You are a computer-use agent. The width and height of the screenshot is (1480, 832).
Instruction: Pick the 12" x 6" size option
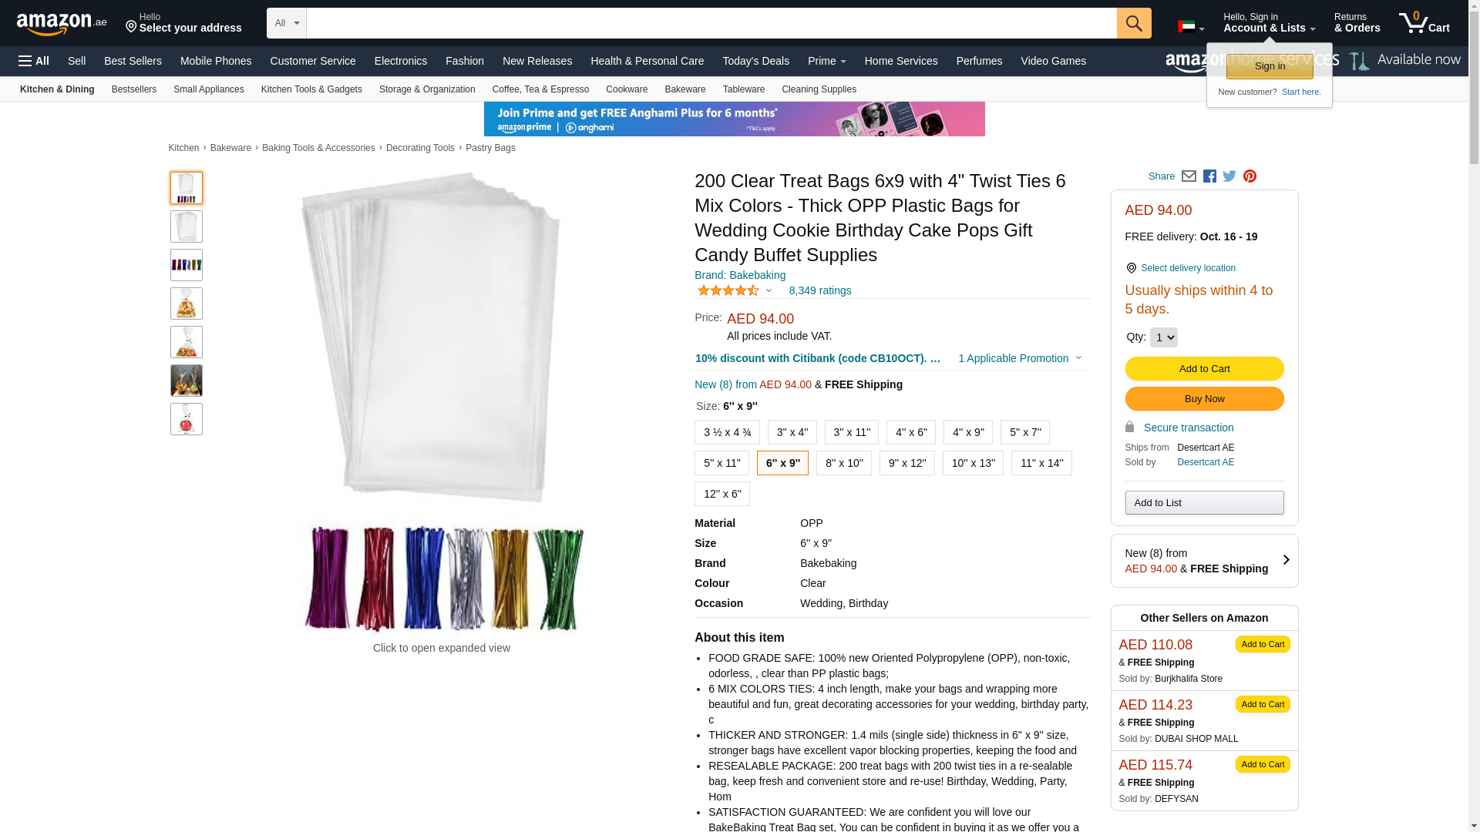point(722,494)
